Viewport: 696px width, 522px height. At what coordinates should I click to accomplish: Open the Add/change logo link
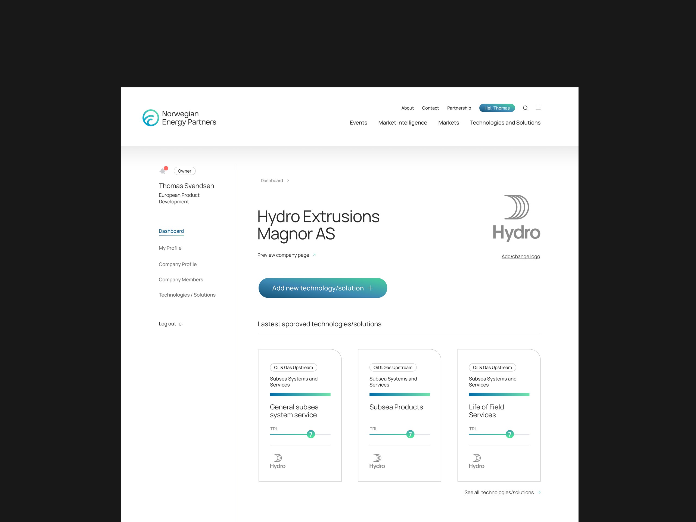coord(521,256)
